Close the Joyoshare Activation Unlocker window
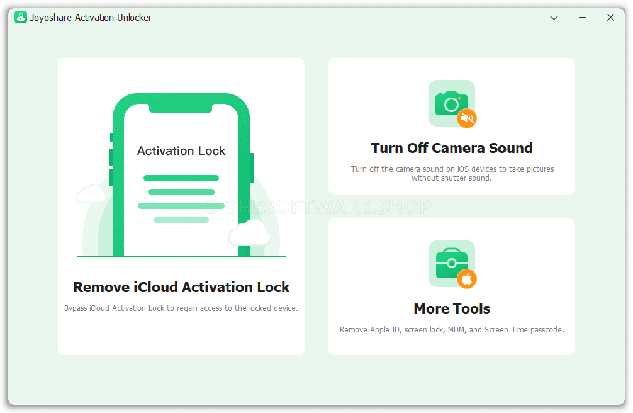 [x=610, y=18]
